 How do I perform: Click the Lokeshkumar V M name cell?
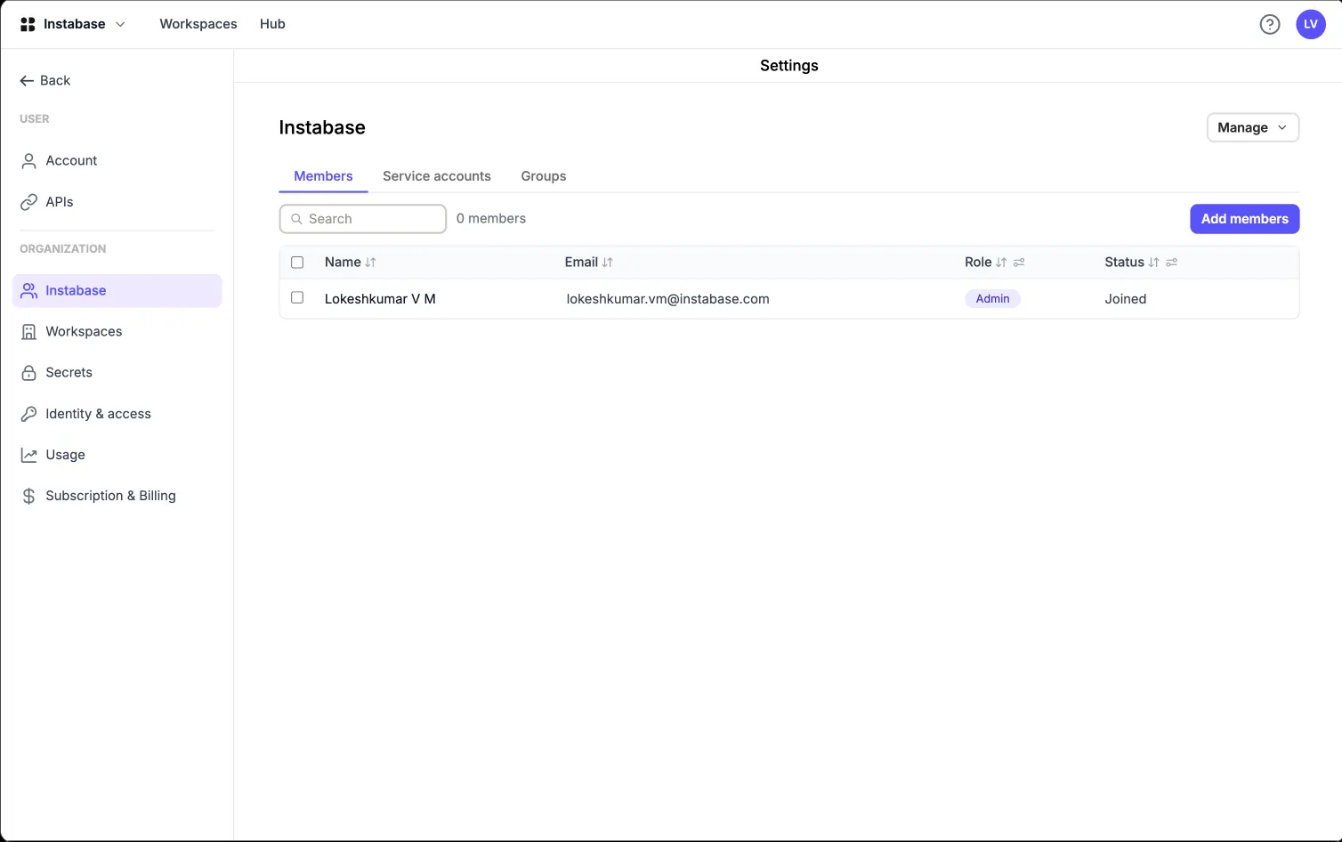tap(380, 299)
